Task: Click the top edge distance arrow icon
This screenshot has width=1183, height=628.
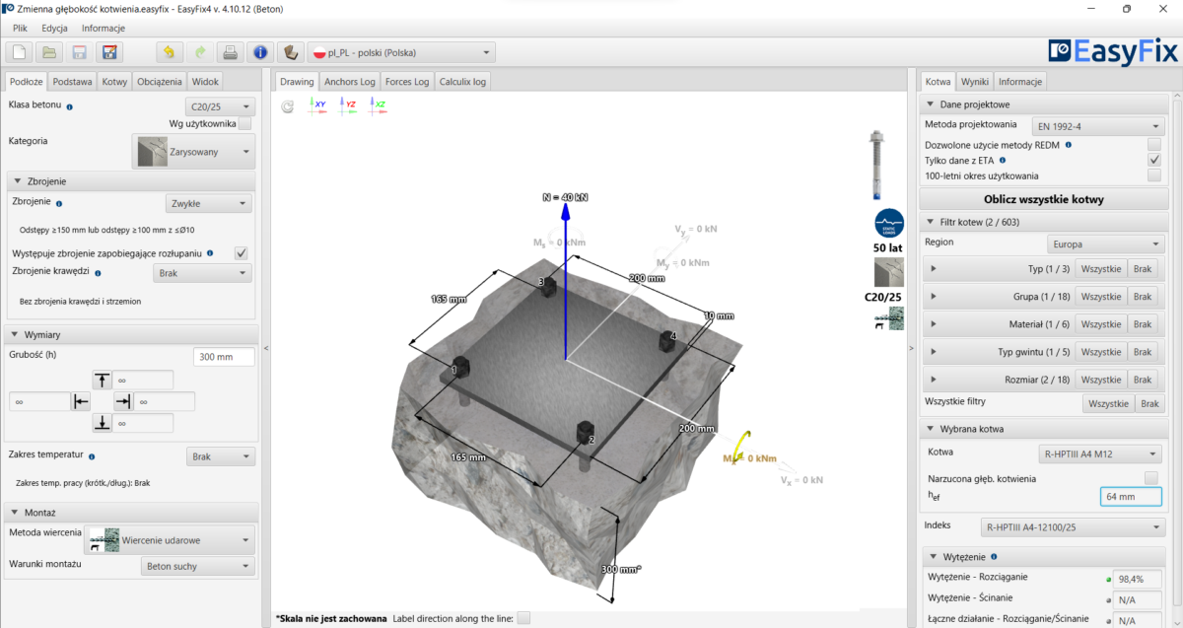Action: click(x=103, y=380)
